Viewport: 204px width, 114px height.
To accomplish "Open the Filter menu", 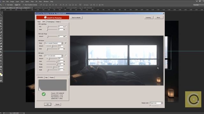I will pyautogui.click(x=32, y=1).
